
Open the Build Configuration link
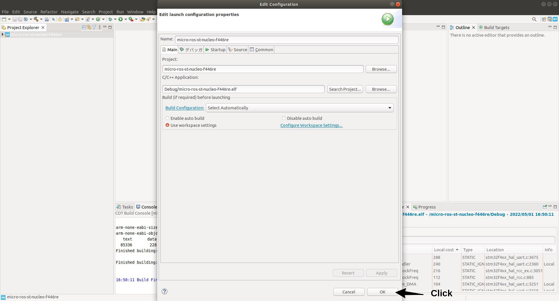[x=185, y=108]
